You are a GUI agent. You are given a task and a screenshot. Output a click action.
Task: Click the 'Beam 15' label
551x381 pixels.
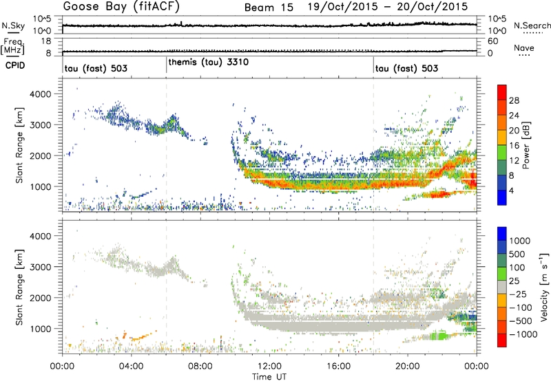click(x=269, y=8)
